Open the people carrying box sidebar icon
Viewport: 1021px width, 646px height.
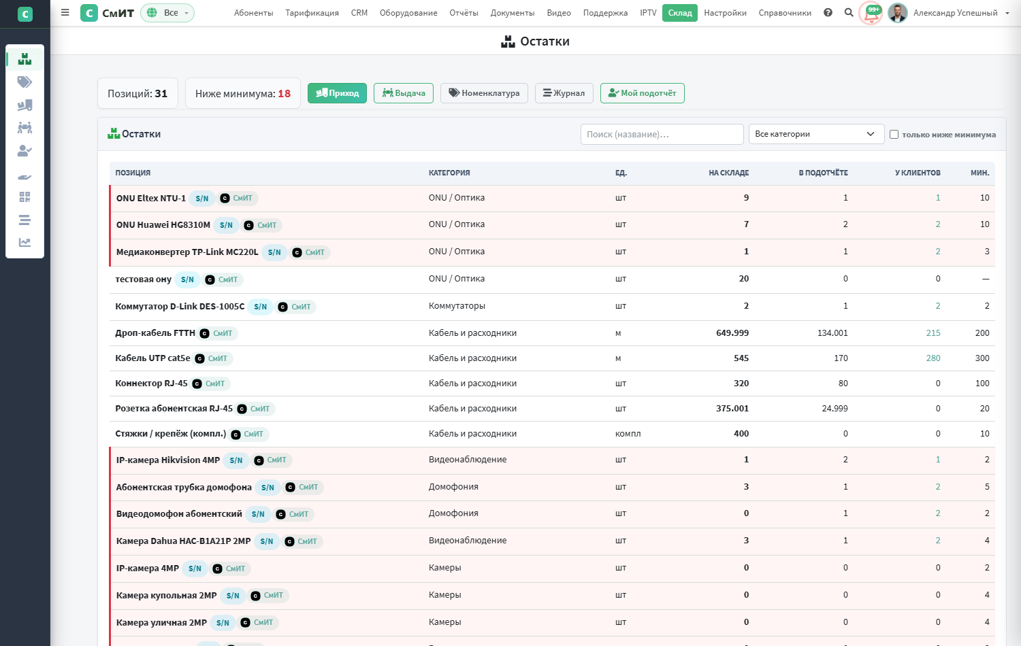pyautogui.click(x=25, y=128)
